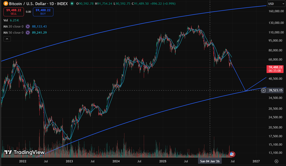Click the 13,100.00 price scale label
This screenshot has width=286, height=166.
pos(276,153)
